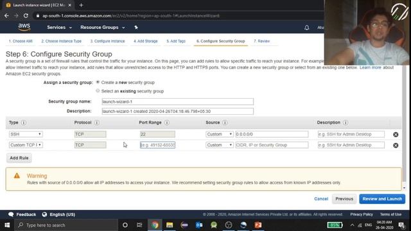Image resolution: width=411 pixels, height=231 pixels.
Task: Go to step 7 Review tab
Action: point(261,41)
